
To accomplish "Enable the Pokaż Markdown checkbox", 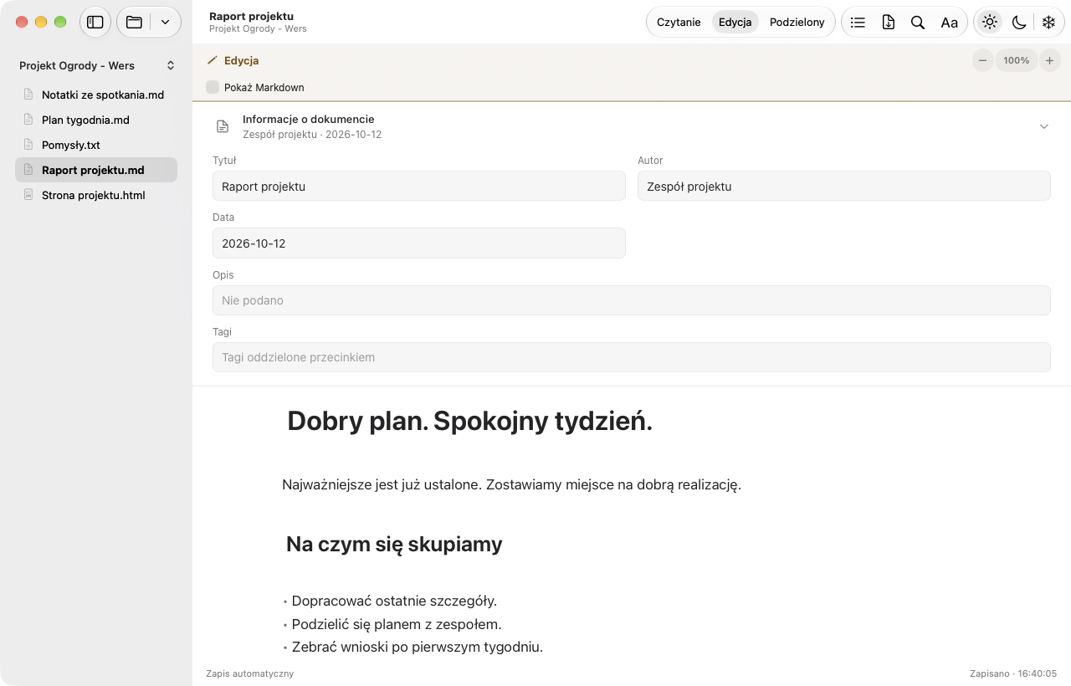I will [x=213, y=87].
